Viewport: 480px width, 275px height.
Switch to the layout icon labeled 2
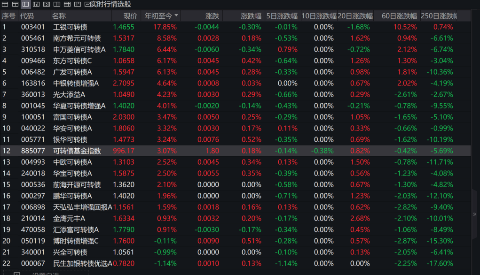pos(47,4)
